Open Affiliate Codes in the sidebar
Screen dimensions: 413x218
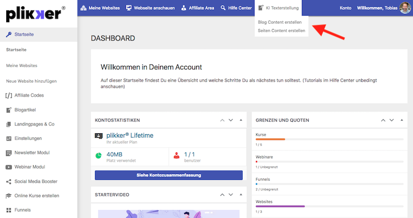29,96
